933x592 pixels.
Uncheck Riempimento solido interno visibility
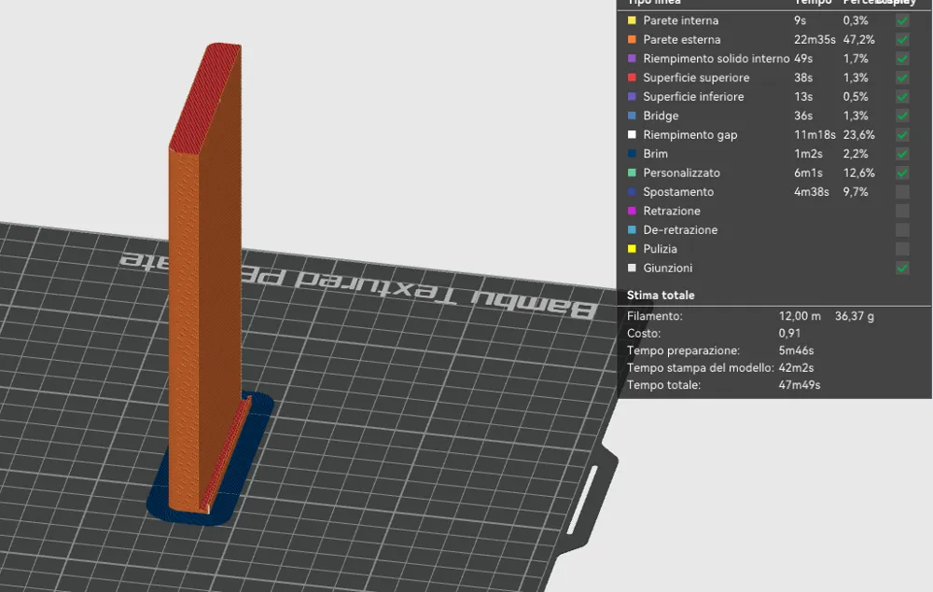pos(902,58)
